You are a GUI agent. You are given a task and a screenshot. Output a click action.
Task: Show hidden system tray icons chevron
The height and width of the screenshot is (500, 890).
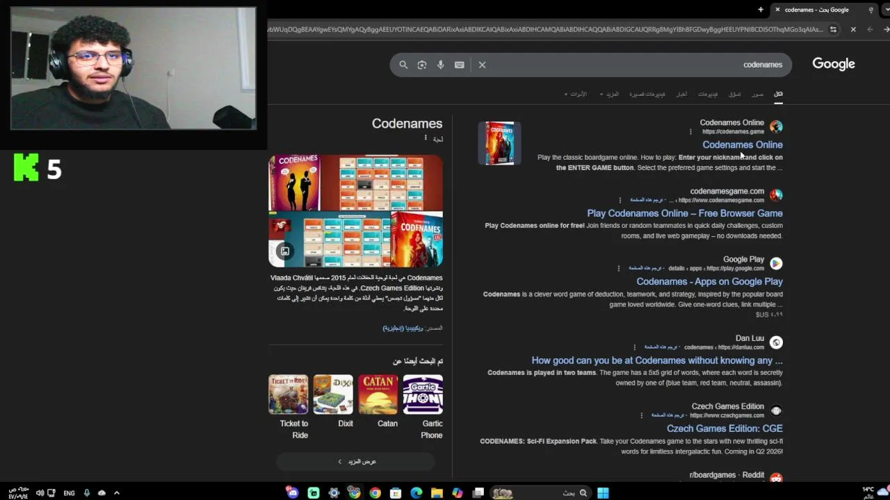point(116,493)
